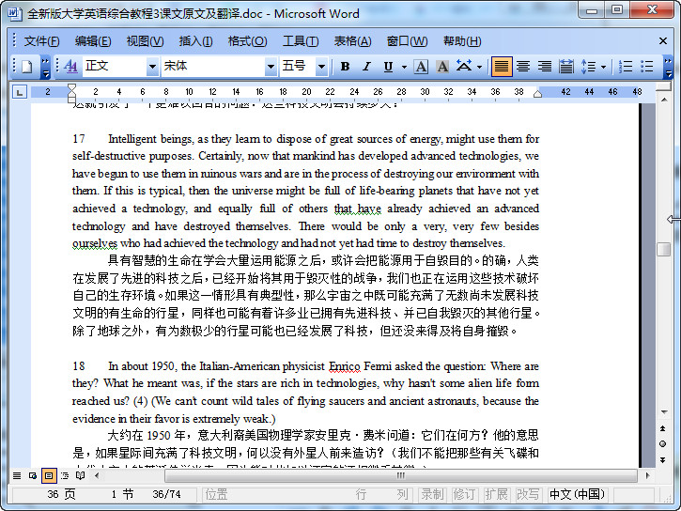The image size is (681, 511).
Task: Open the 视图(V) menu
Action: [x=145, y=41]
